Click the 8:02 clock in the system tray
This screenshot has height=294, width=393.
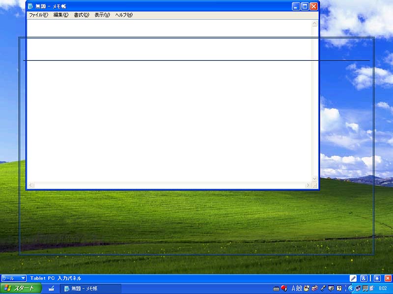click(383, 289)
